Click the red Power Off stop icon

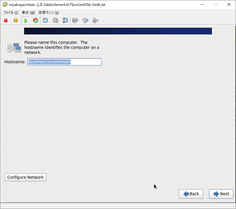pos(6,20)
